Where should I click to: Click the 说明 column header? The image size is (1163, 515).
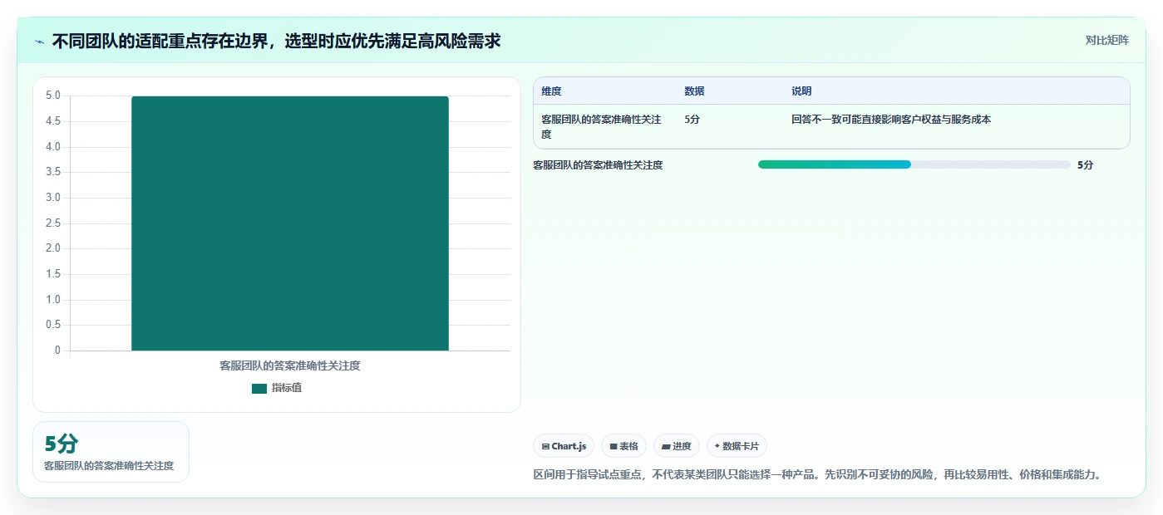point(801,91)
